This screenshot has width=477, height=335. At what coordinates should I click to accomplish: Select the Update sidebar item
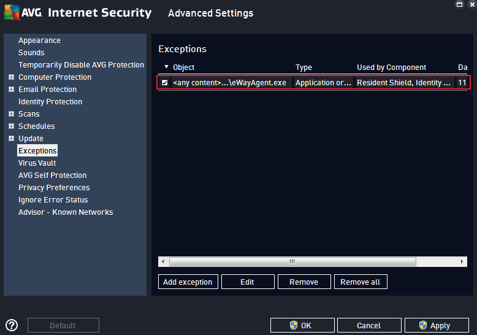[31, 139]
